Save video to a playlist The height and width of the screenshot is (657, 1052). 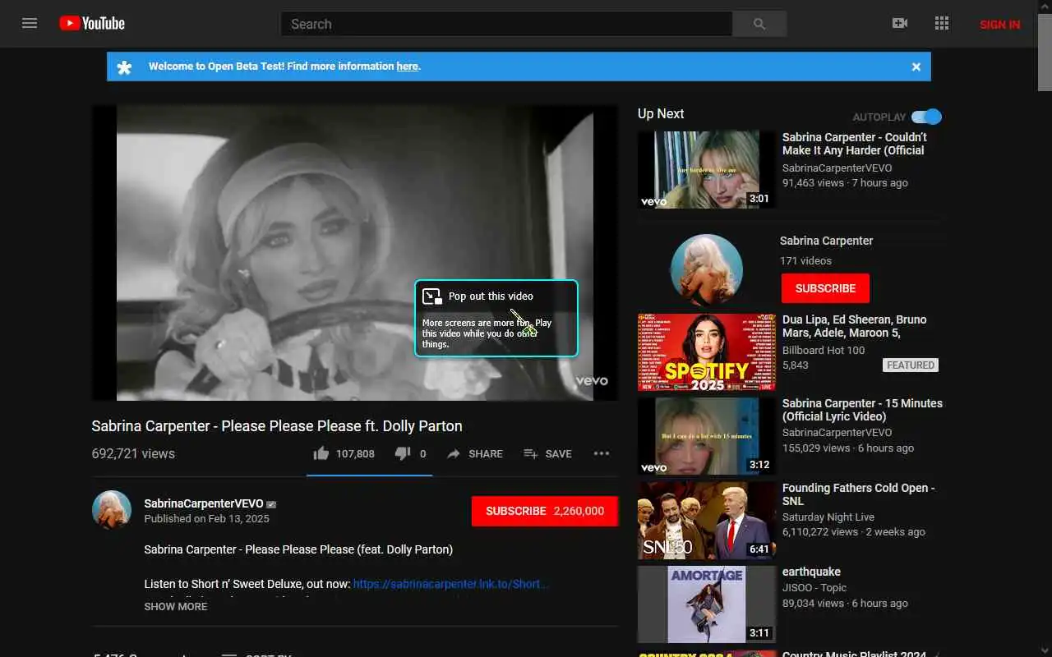coord(547,453)
